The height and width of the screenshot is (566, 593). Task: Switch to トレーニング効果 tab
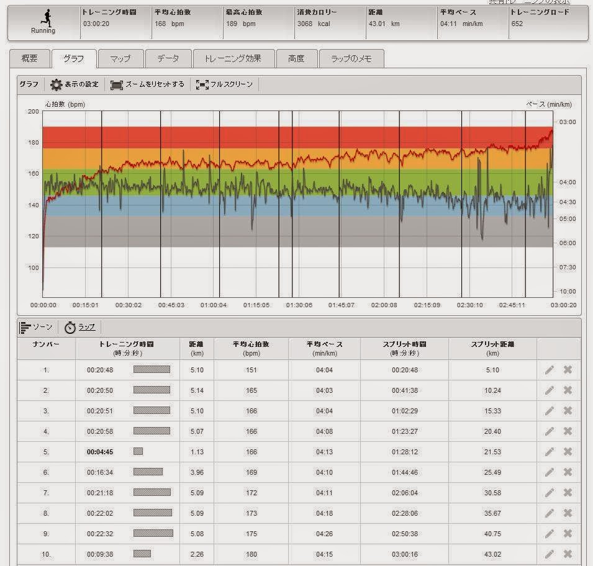[x=233, y=58]
